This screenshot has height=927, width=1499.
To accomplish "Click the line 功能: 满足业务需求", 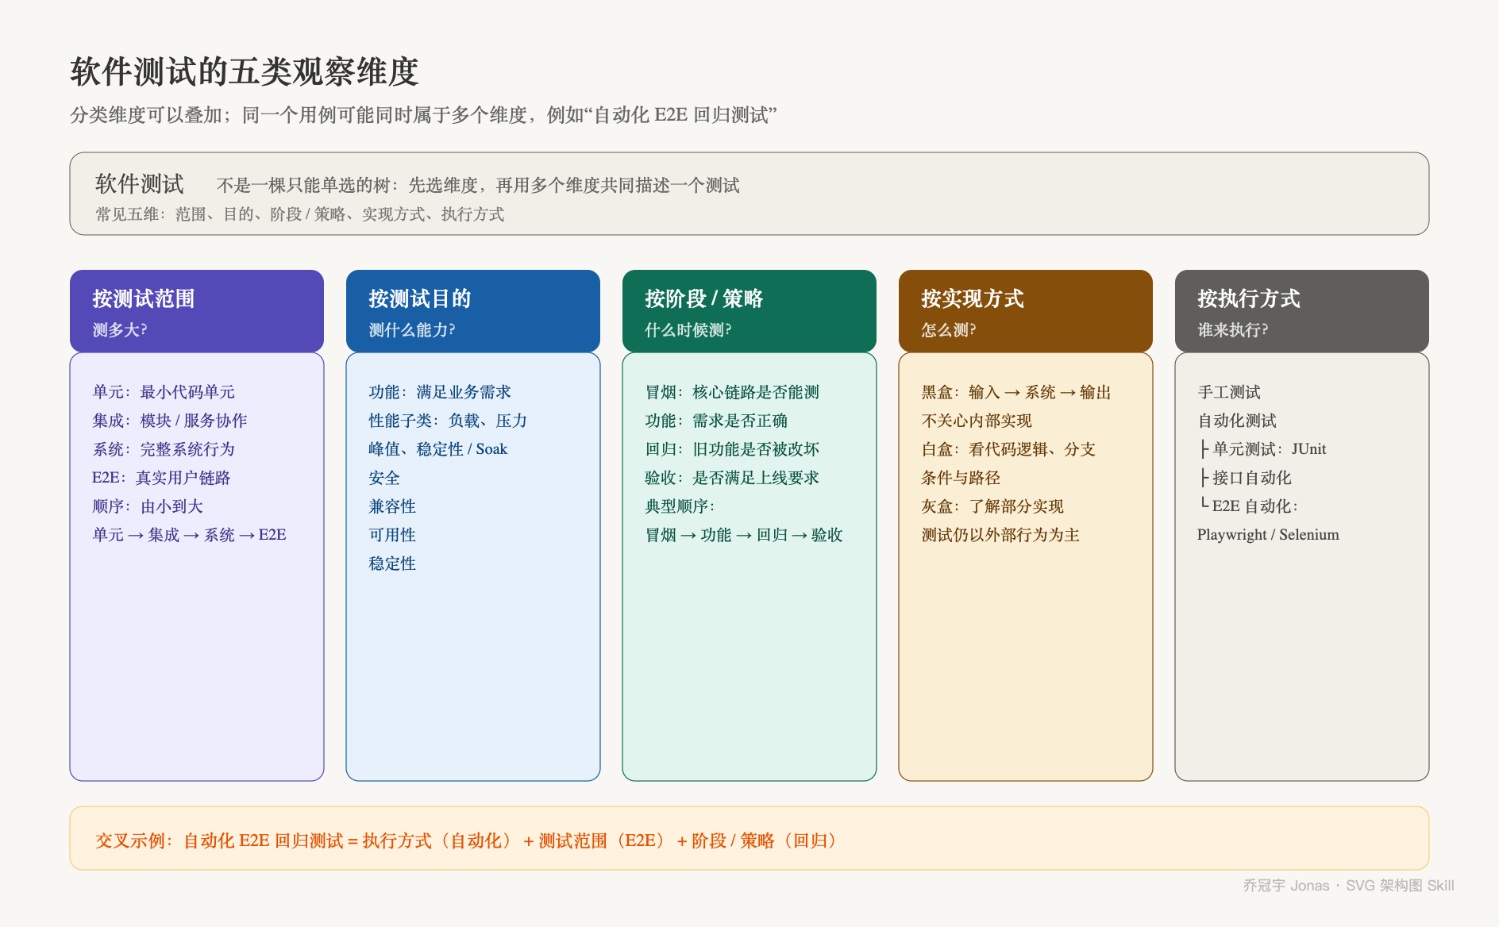I will click(x=440, y=392).
